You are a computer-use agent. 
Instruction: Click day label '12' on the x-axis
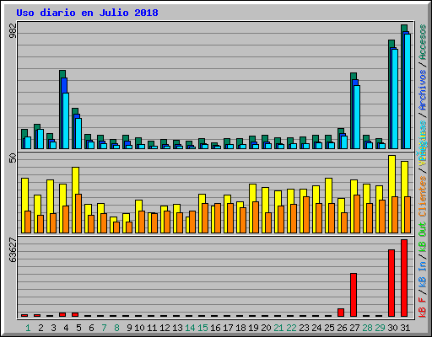click(x=165, y=328)
